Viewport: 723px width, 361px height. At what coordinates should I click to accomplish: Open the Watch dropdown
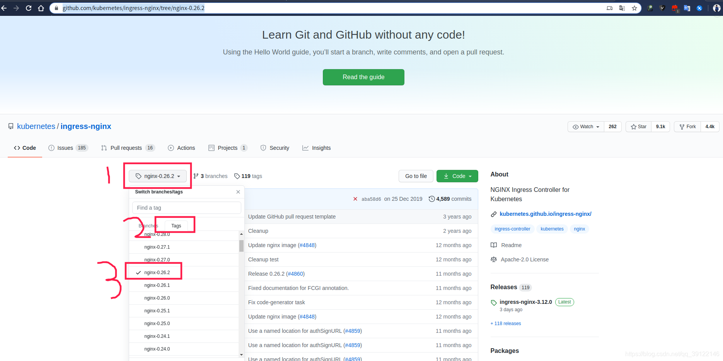click(586, 127)
